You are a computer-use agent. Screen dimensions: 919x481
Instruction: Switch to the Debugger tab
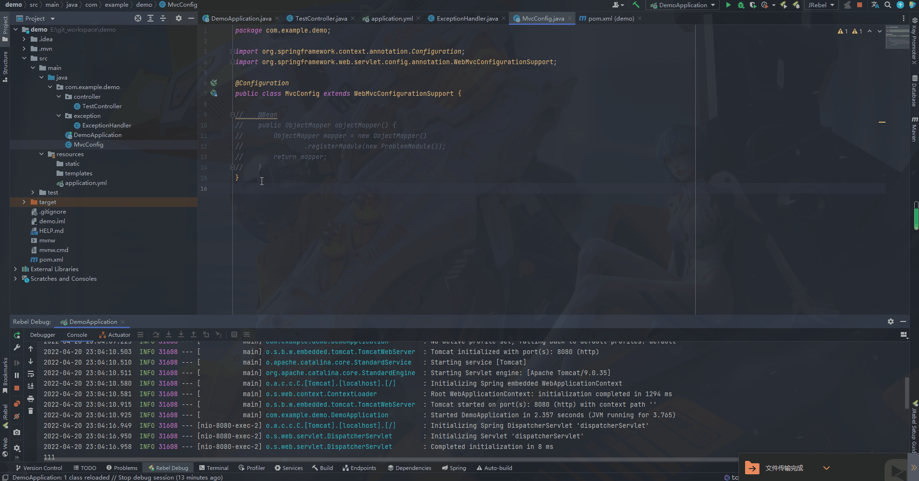point(43,334)
